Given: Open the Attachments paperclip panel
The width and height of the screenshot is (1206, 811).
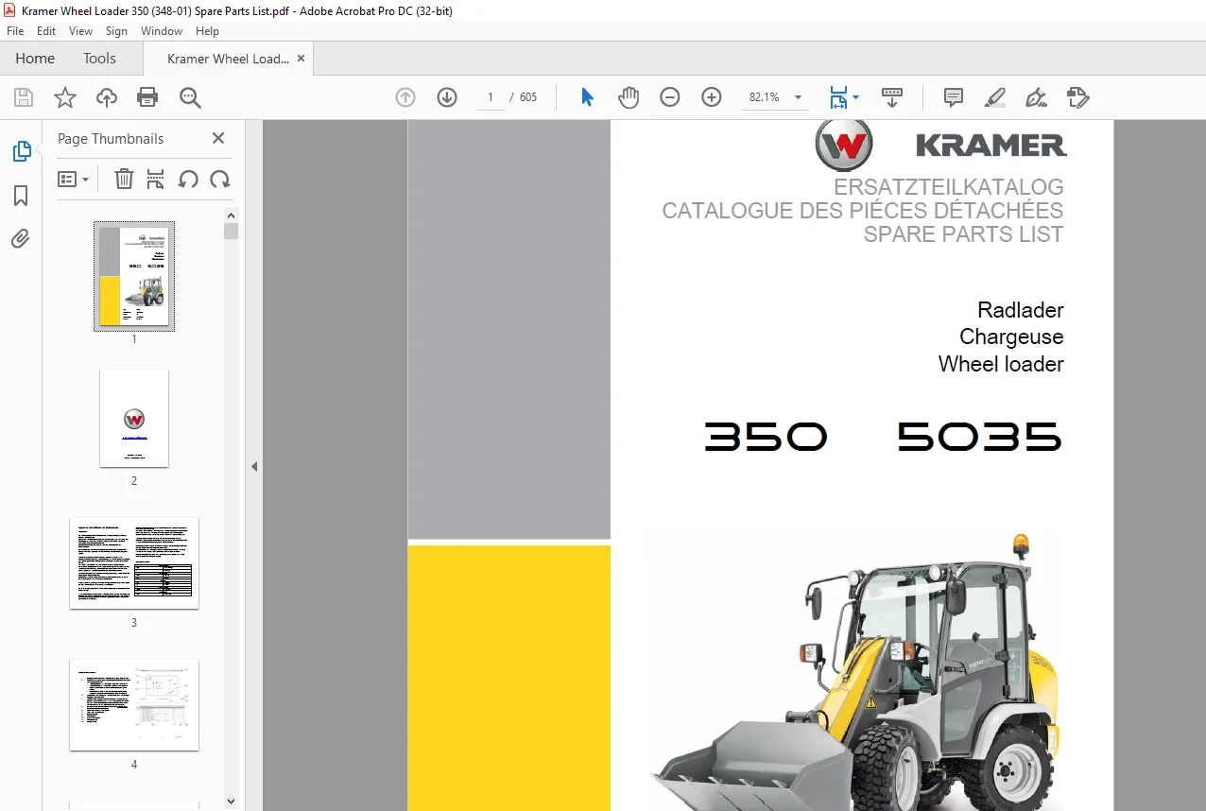Looking at the screenshot, I should (21, 238).
